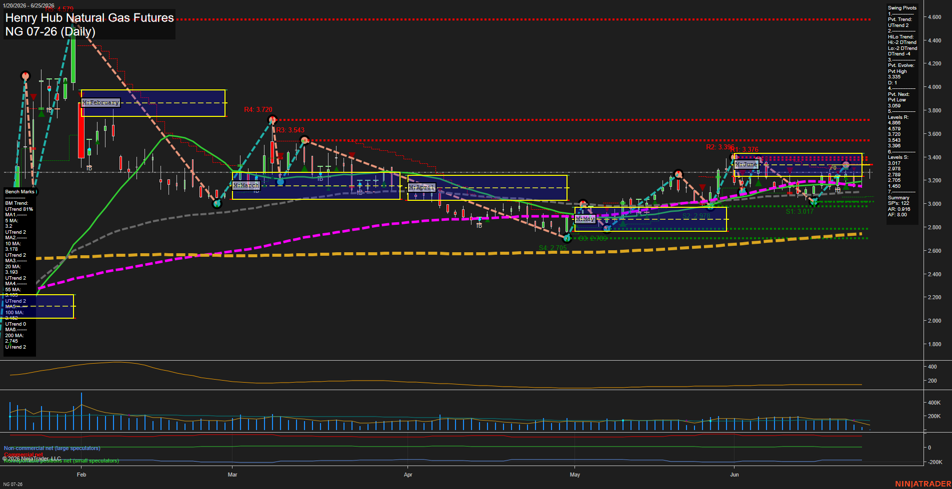Click the Apr label on the time axis
The width and height of the screenshot is (952, 489).
click(408, 475)
